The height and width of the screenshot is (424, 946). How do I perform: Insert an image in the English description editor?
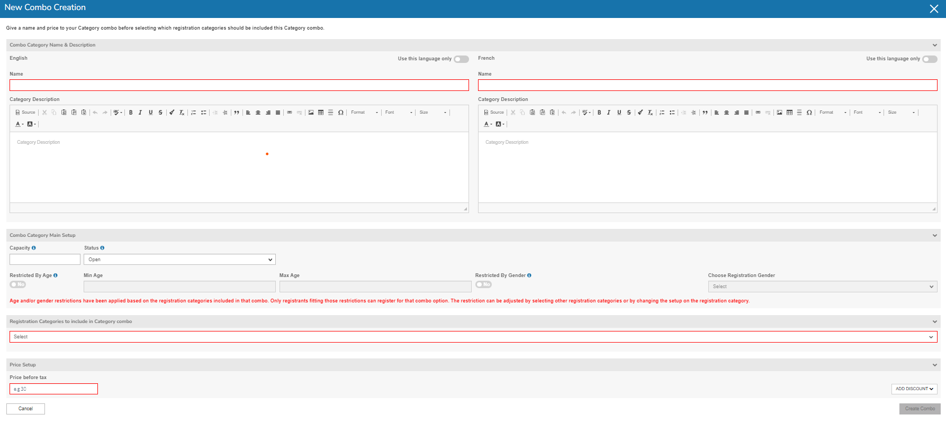[311, 113]
